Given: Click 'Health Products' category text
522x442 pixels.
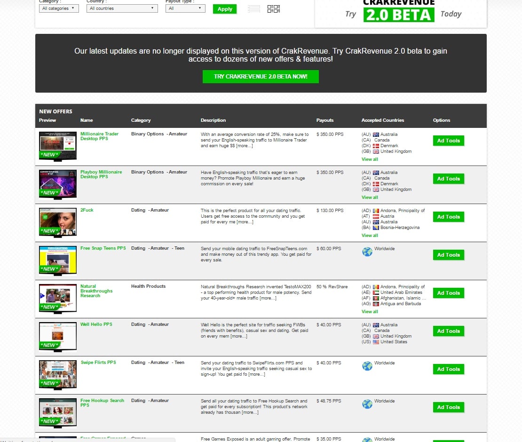Looking at the screenshot, I should 148,286.
